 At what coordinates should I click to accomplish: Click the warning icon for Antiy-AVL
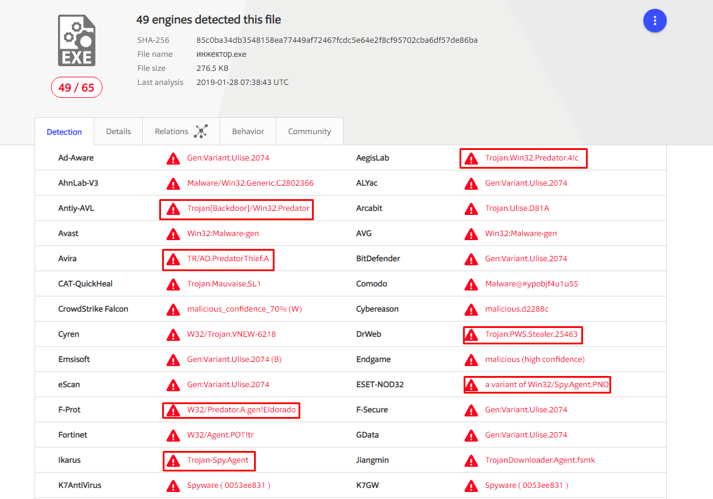(173, 209)
